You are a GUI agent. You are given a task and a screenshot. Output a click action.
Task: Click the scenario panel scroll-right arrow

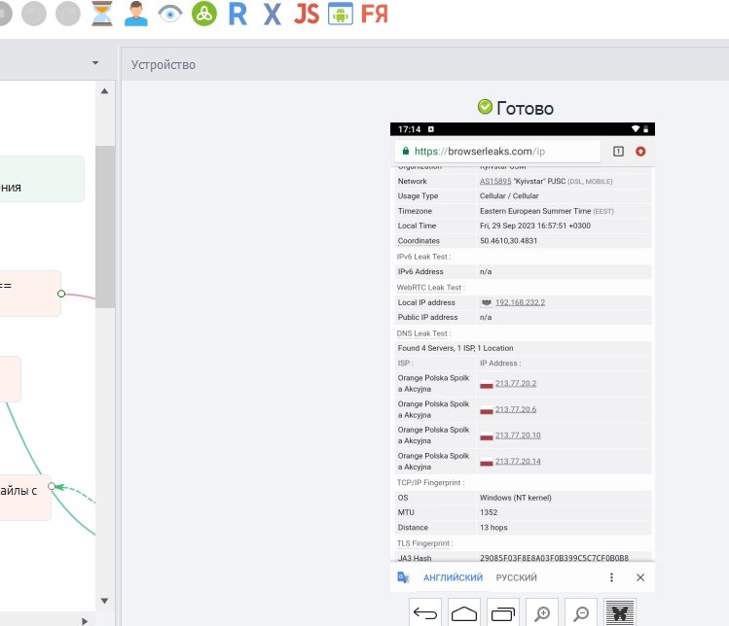[85, 621]
